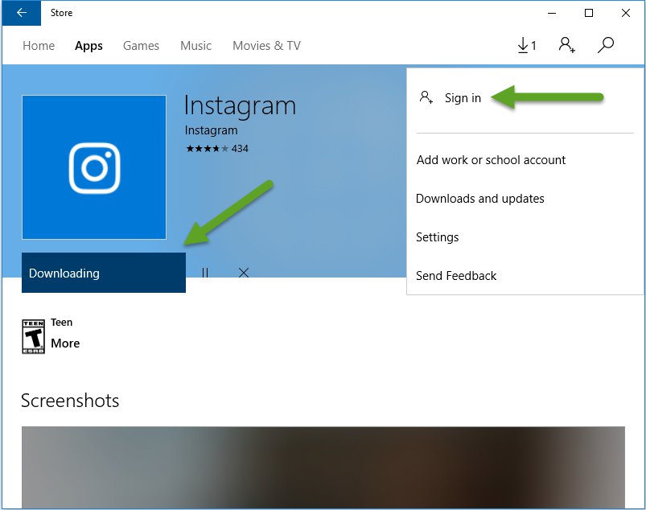Open the Music tab

[x=195, y=46]
